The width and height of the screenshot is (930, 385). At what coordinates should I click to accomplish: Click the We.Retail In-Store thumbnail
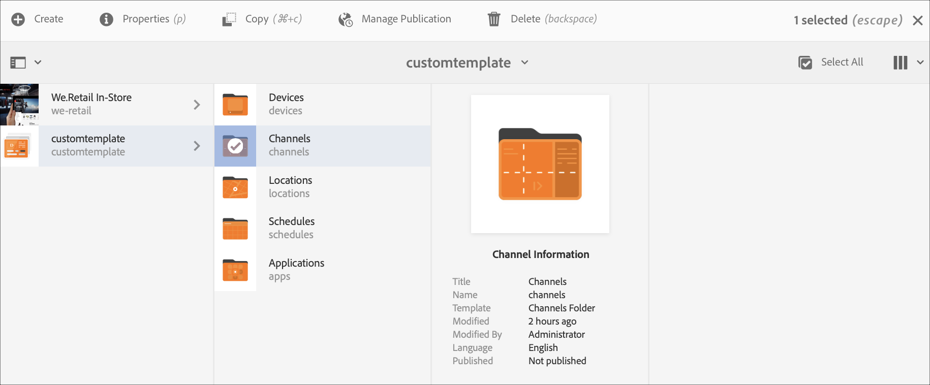pyautogui.click(x=19, y=105)
